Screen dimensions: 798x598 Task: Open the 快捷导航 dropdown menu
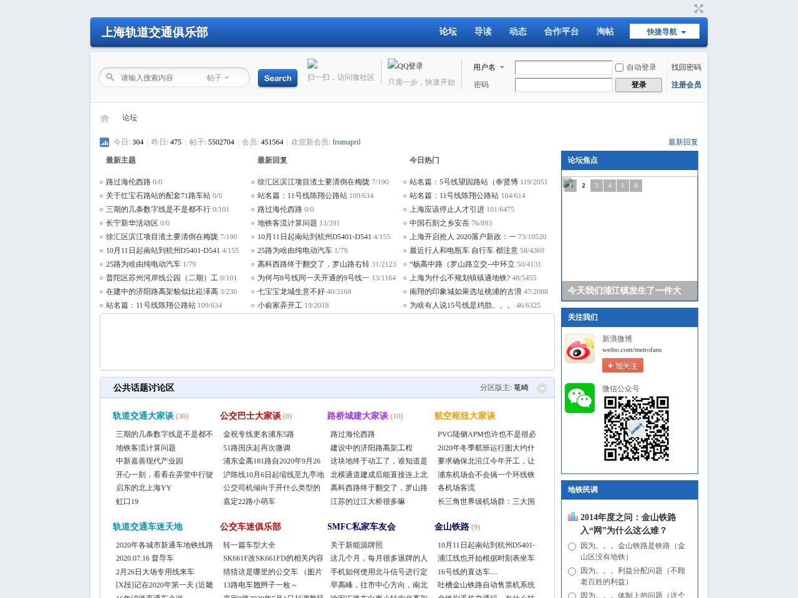[665, 31]
